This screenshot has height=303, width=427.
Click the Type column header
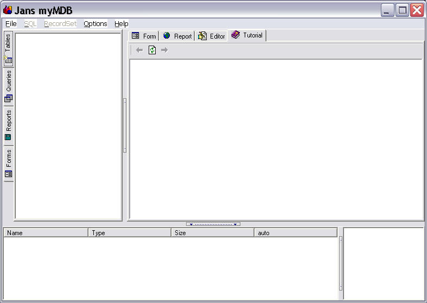pos(130,233)
